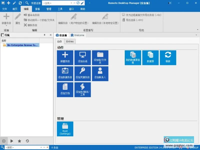Click the 刷新 refresh tile

click(168, 57)
